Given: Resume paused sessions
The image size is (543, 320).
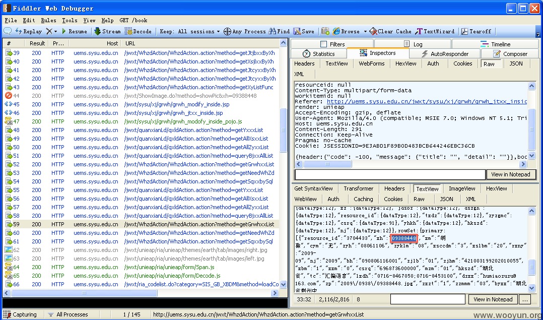Looking at the screenshot, I should (74, 31).
